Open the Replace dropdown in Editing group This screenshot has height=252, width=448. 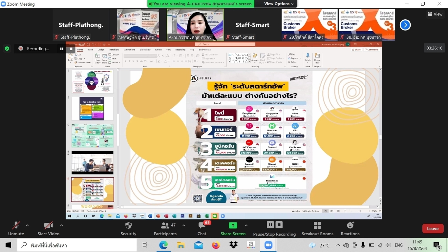click(294, 58)
